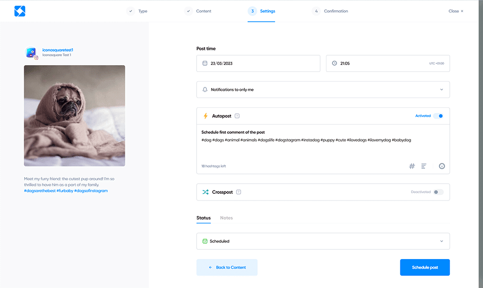The width and height of the screenshot is (483, 288).
Task: Click the Iconosquare logo in the top corner
Action: [19, 11]
